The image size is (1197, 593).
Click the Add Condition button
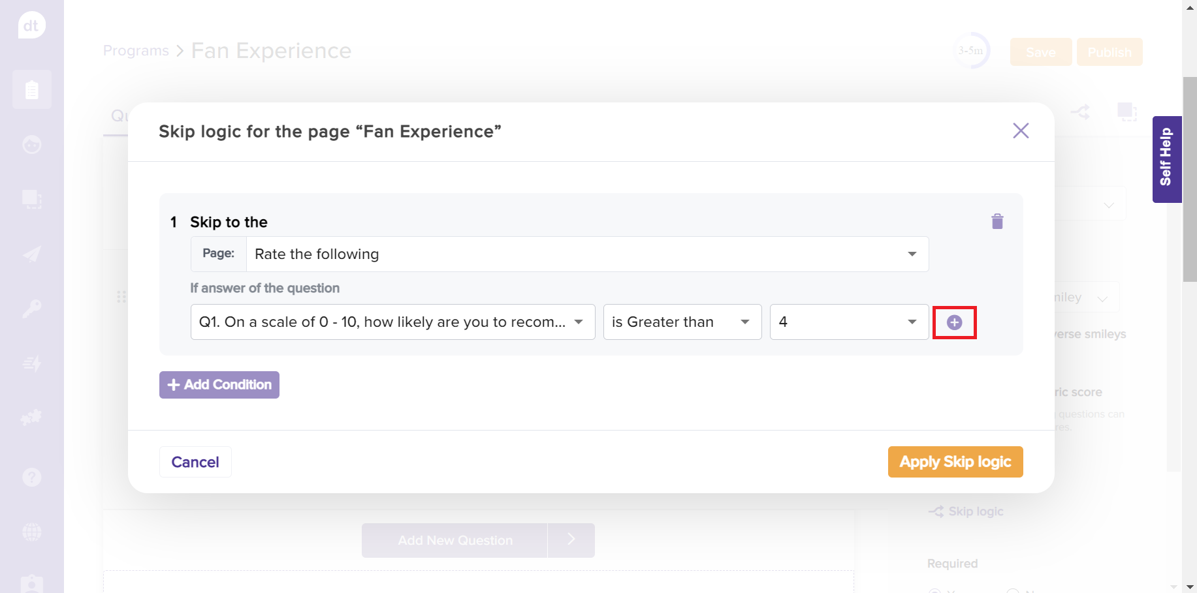(x=219, y=385)
